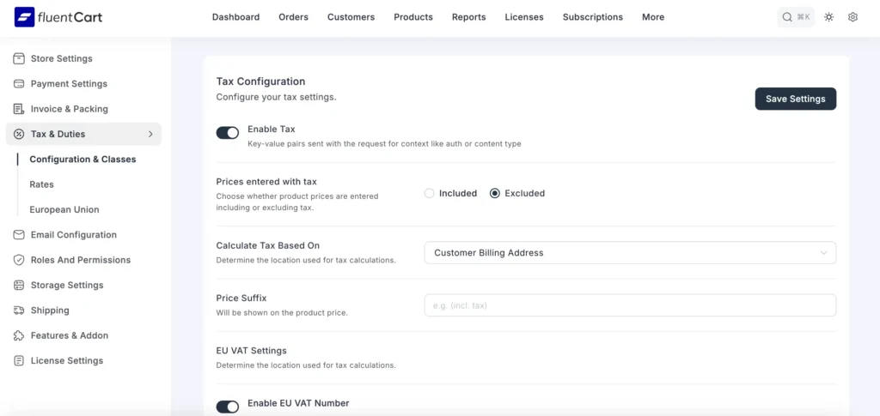880x416 pixels.
Task: Click into the Price Suffix text field
Action: pos(629,305)
